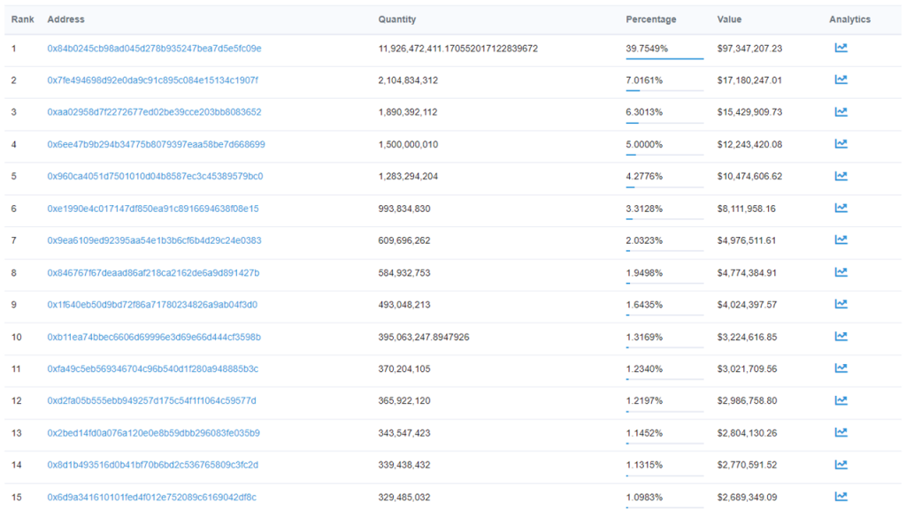
Task: Open analytics chart icon for rank 12 holder
Action: click(x=841, y=400)
